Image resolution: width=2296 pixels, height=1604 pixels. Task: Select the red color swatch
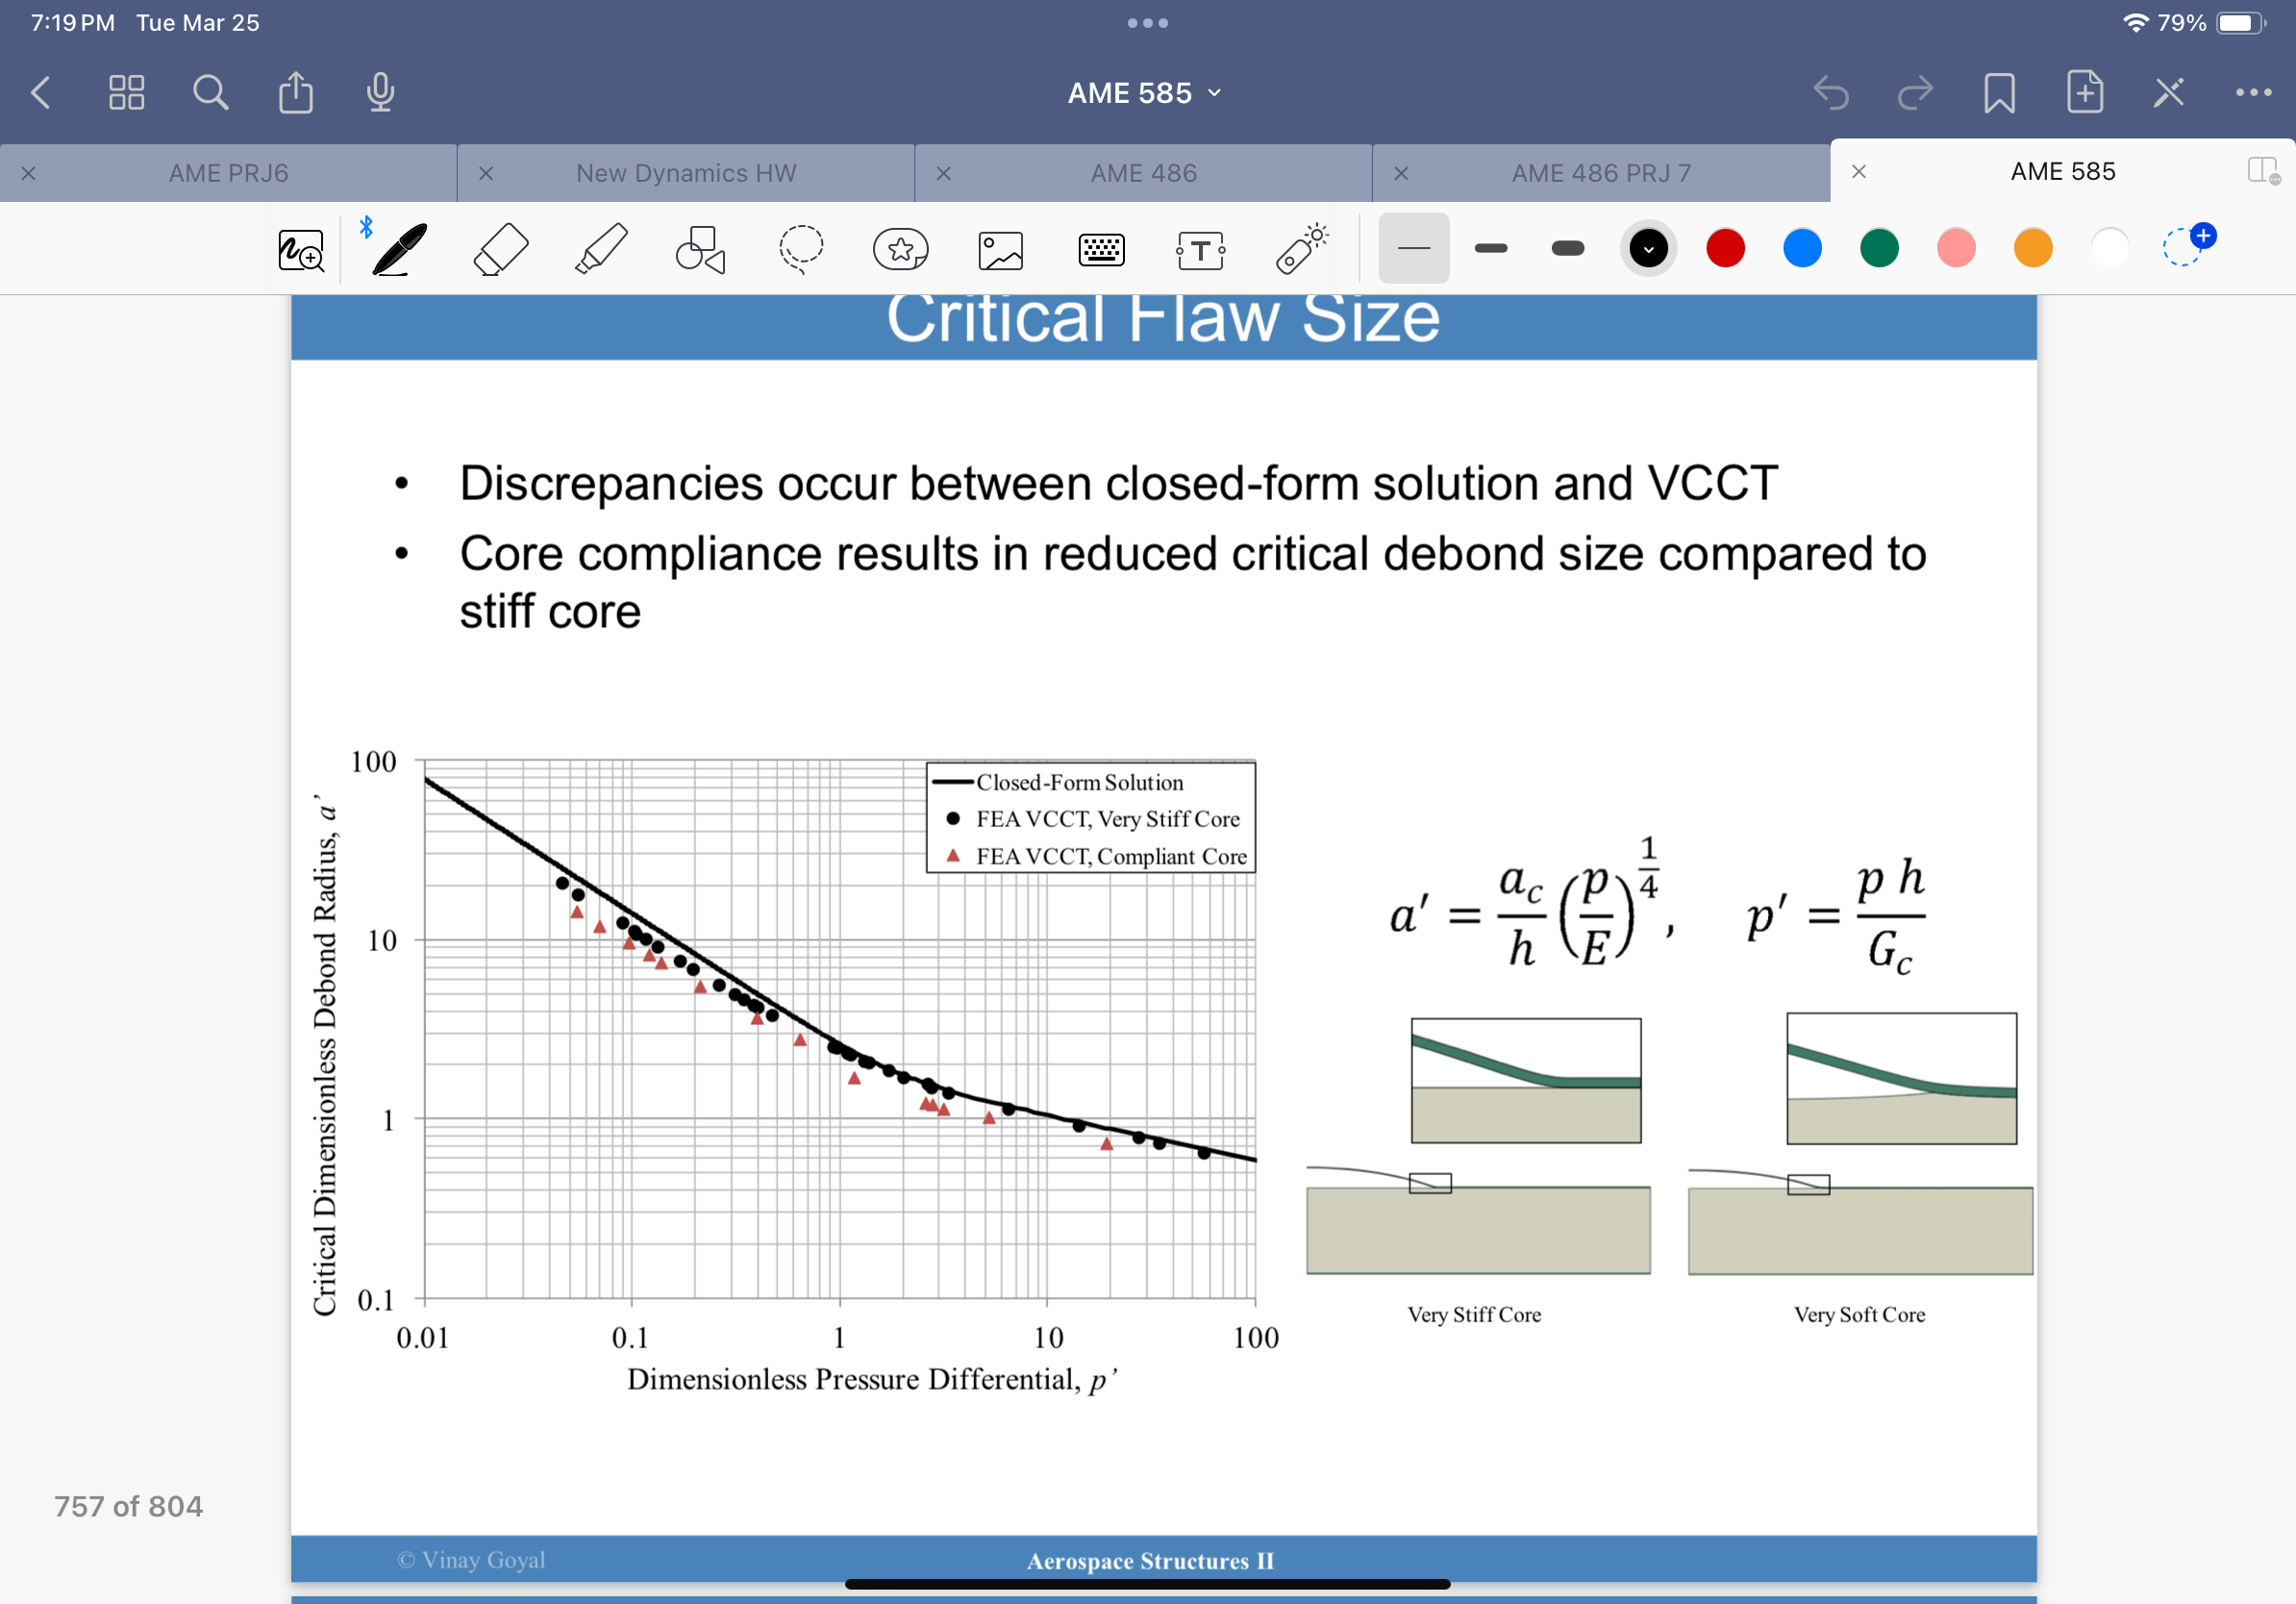(1726, 248)
